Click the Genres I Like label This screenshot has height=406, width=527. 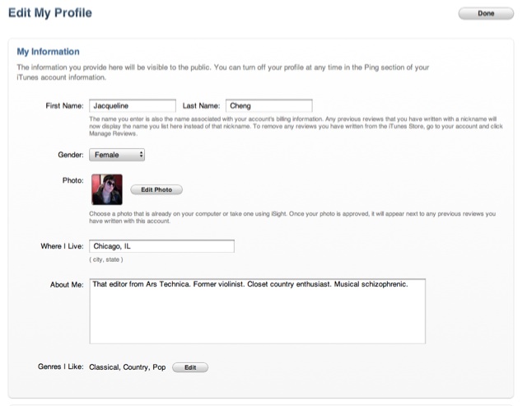point(60,366)
